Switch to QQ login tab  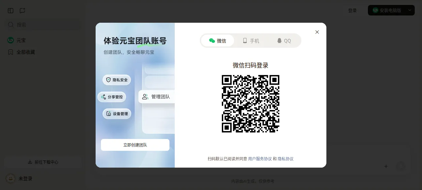[284, 41]
